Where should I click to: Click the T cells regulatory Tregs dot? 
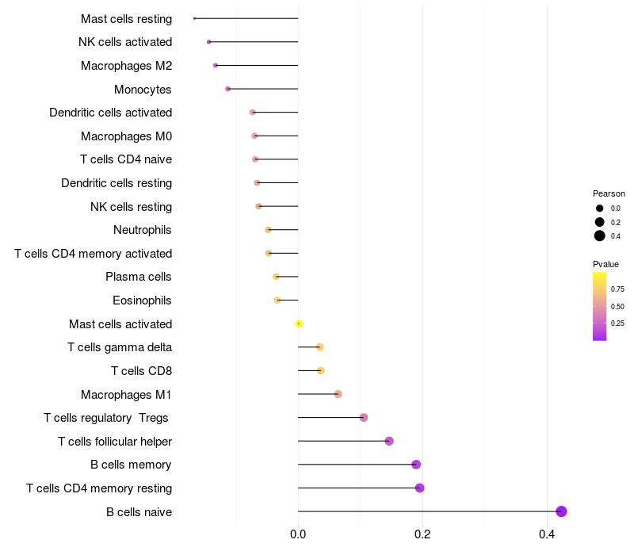364,418
